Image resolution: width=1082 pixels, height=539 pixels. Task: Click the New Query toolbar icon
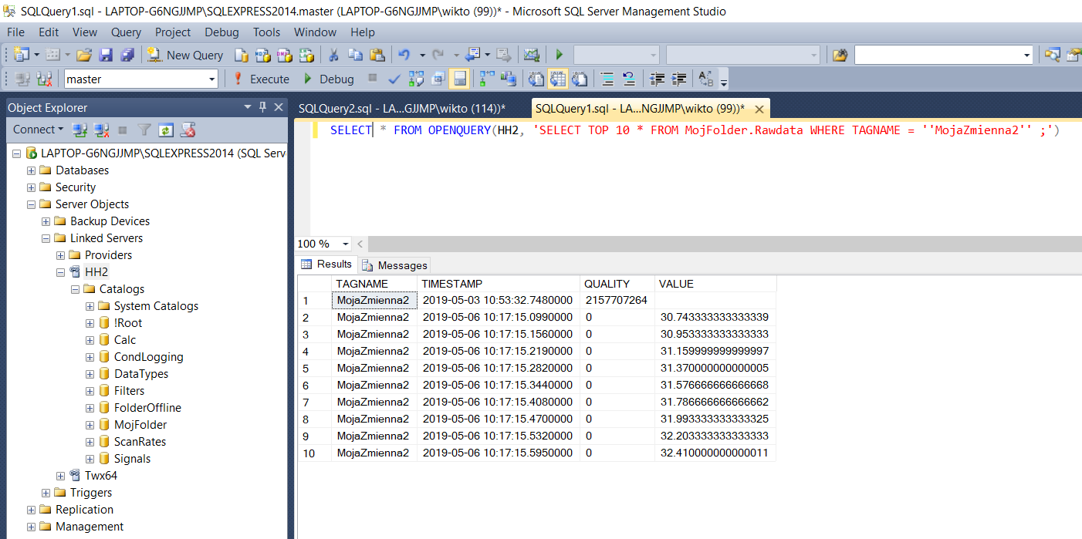tap(185, 55)
